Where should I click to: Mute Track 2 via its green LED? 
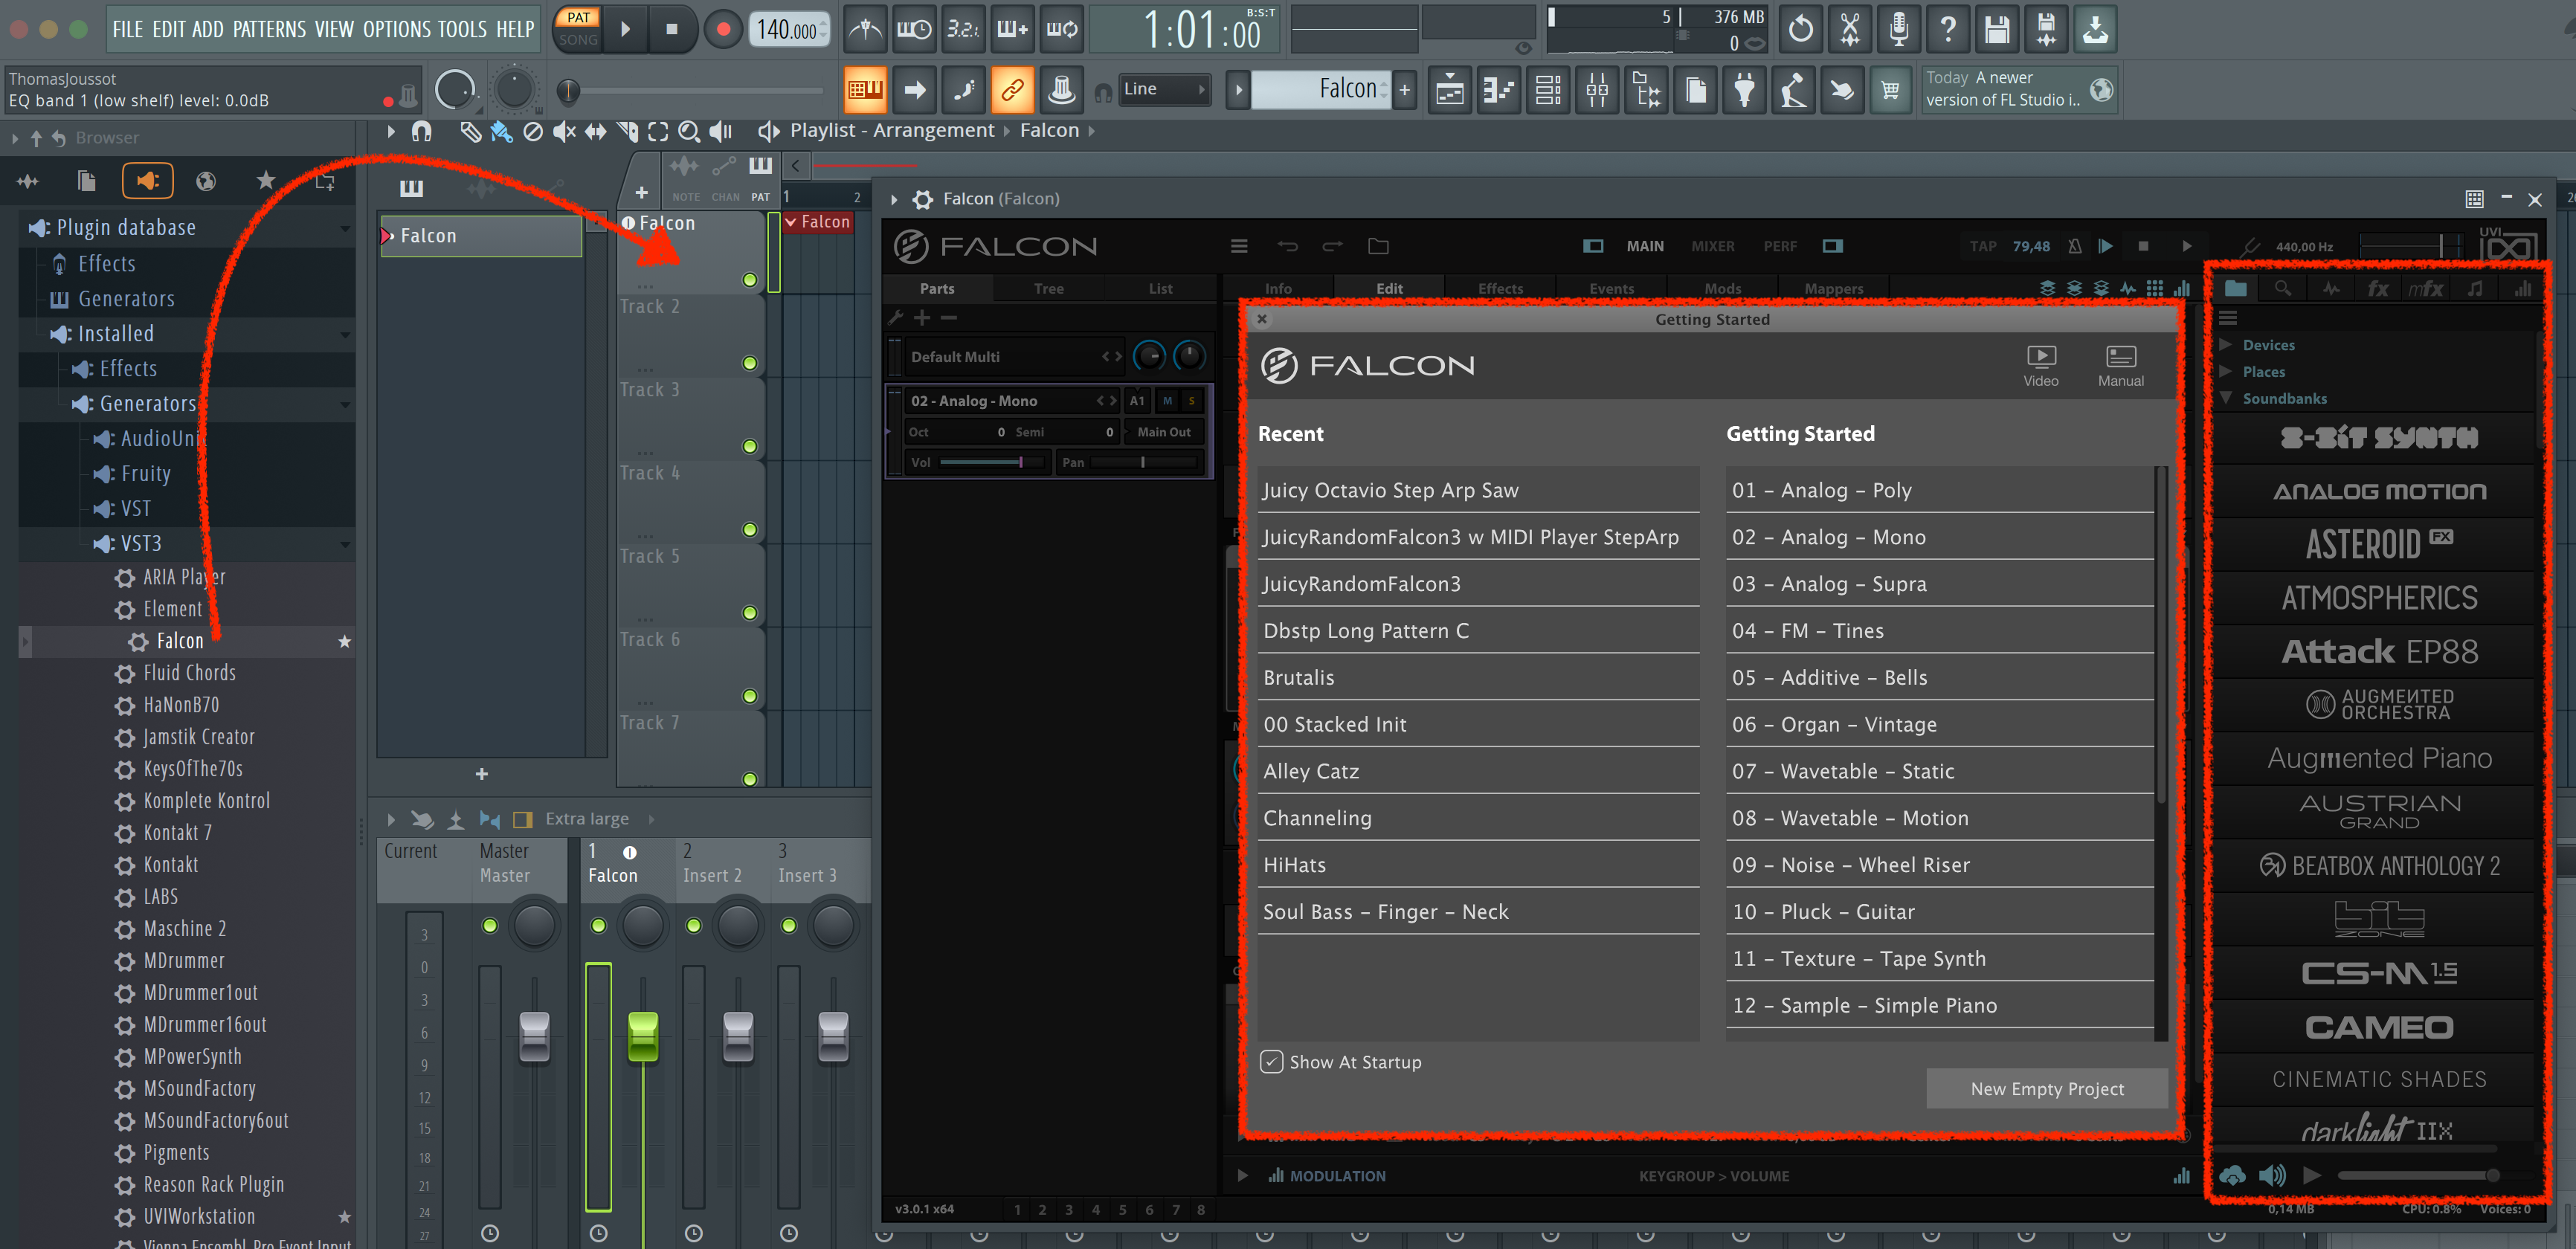750,363
